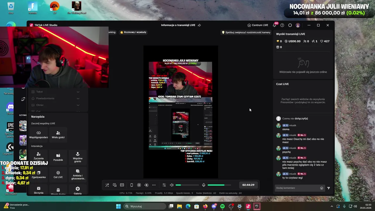Screen dimensions: 375x211
Task: Open the Skrzynia treasure box tool
Action: coord(39,190)
